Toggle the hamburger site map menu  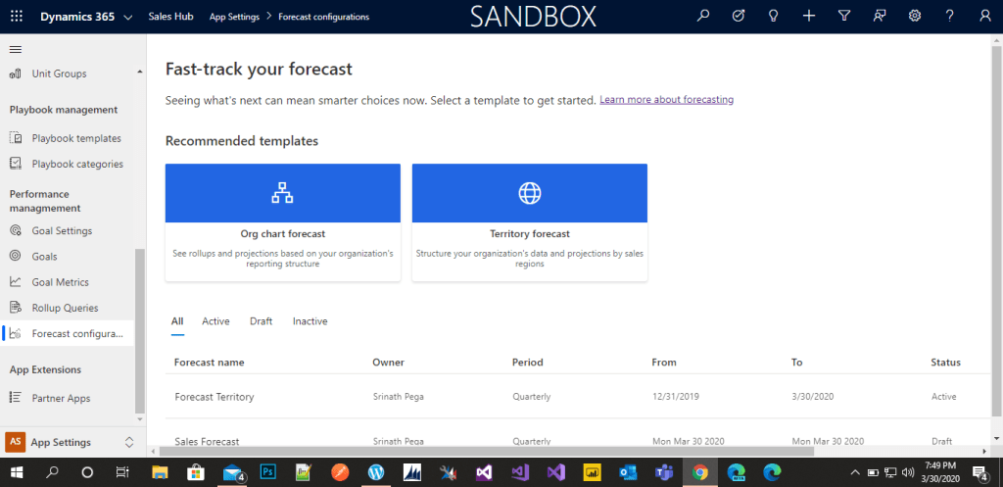pyautogui.click(x=15, y=49)
